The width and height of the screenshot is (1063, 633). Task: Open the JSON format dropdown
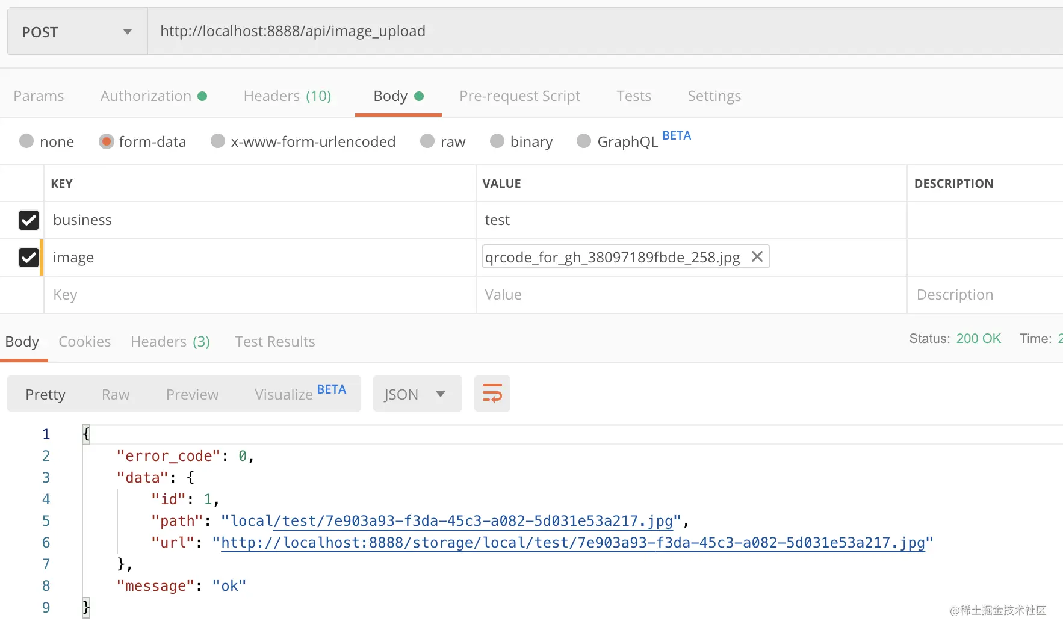click(417, 394)
